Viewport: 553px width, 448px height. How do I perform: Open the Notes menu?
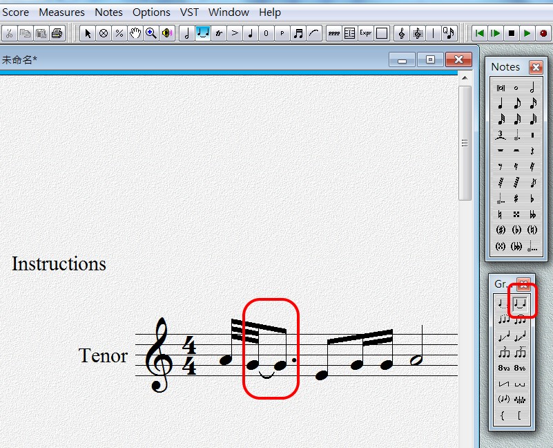point(108,12)
